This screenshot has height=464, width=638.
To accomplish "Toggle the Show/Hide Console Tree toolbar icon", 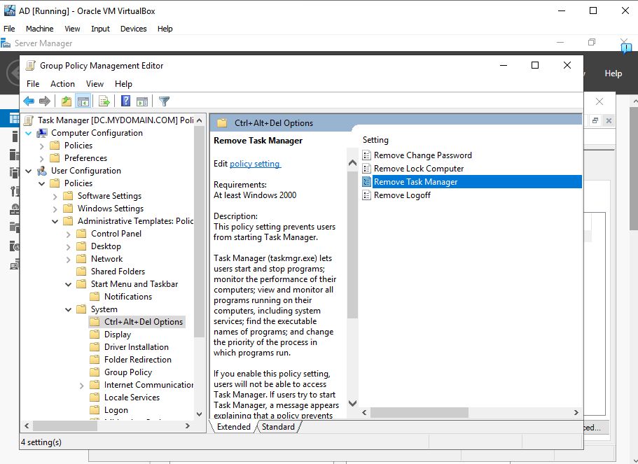I will click(x=83, y=101).
